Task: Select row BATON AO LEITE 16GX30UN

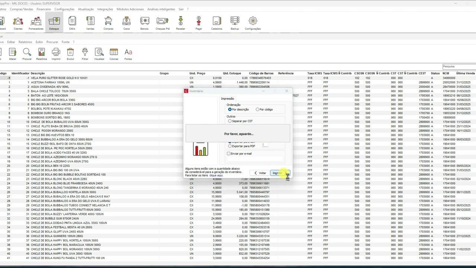Action: tap(238, 96)
